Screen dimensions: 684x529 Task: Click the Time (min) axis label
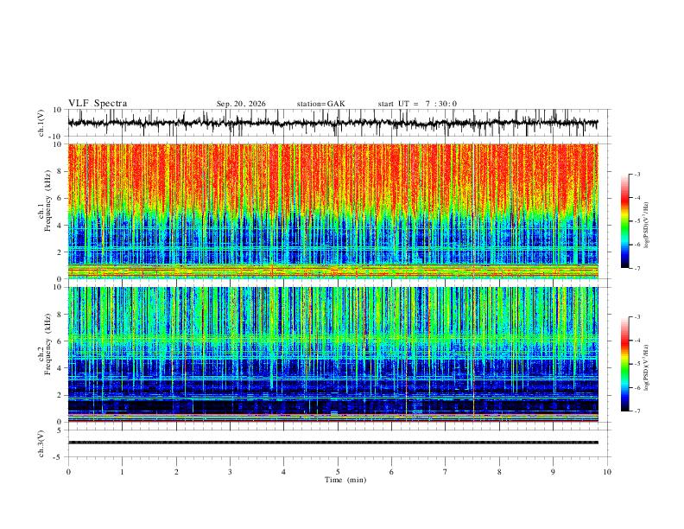(345, 480)
